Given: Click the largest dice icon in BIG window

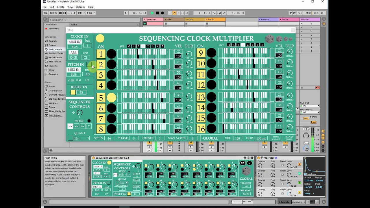Looking at the screenshot, I should pos(269,39).
